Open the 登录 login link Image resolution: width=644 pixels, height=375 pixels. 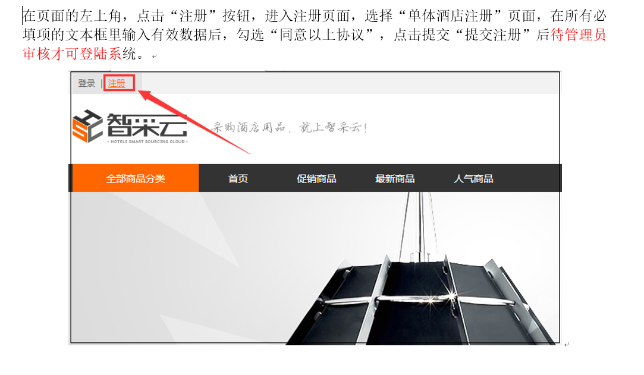(x=87, y=83)
